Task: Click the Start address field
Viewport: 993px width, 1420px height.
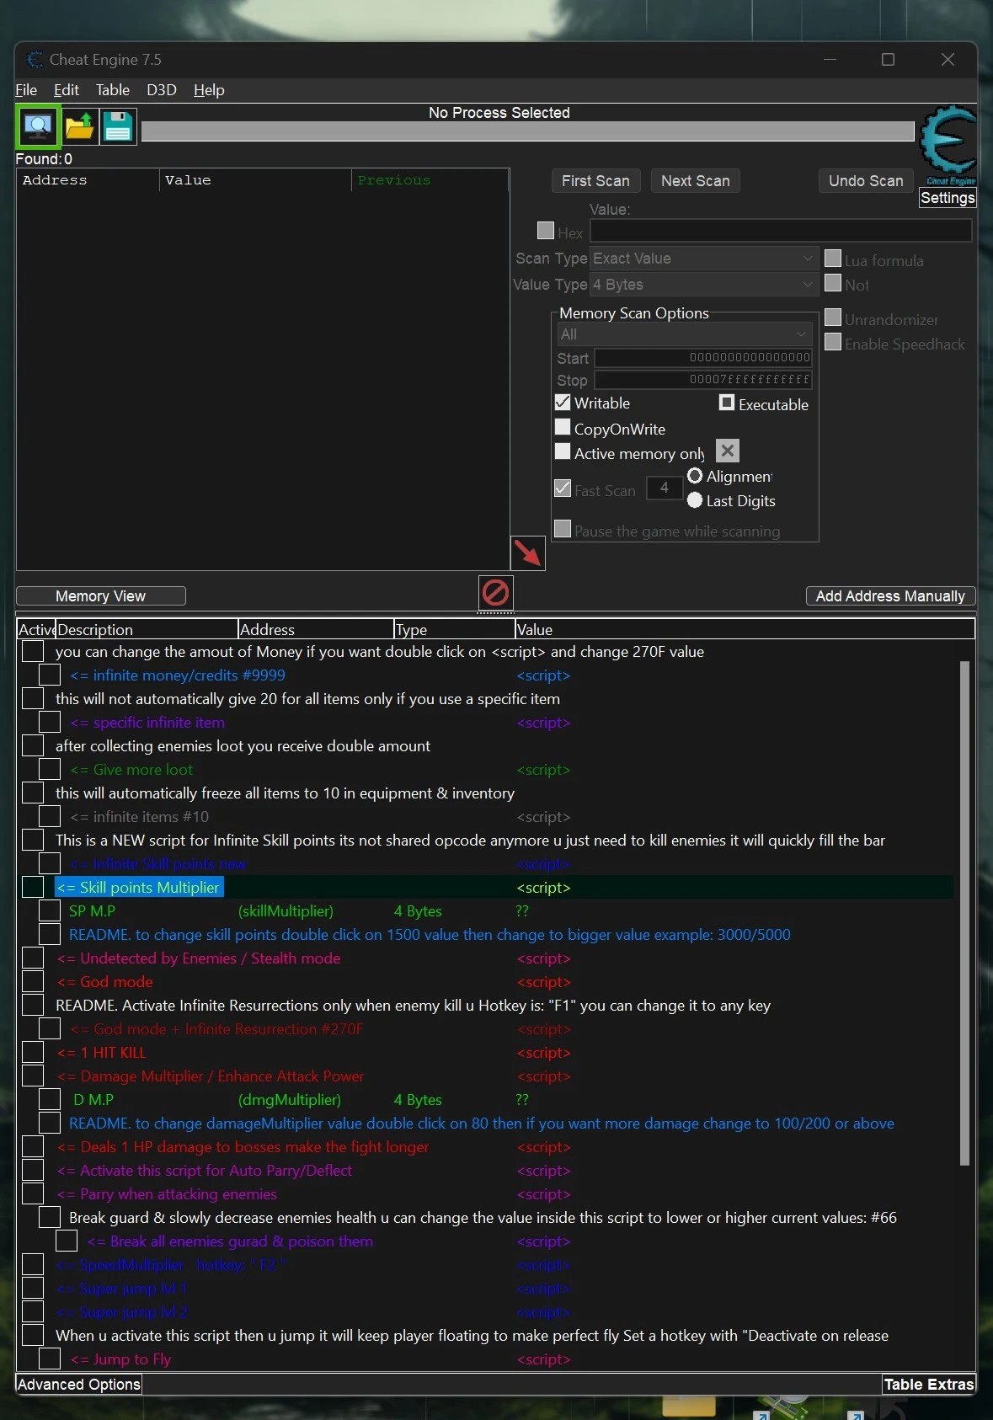Action: [x=703, y=358]
